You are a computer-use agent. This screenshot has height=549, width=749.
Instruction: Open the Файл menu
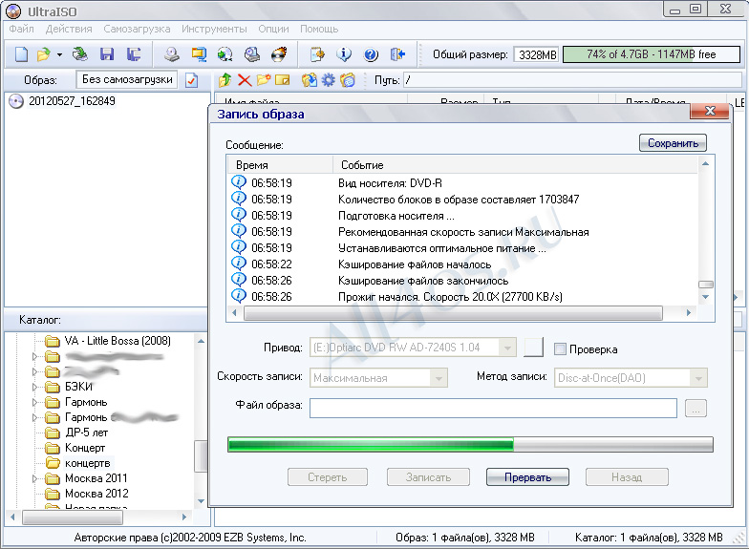[21, 29]
